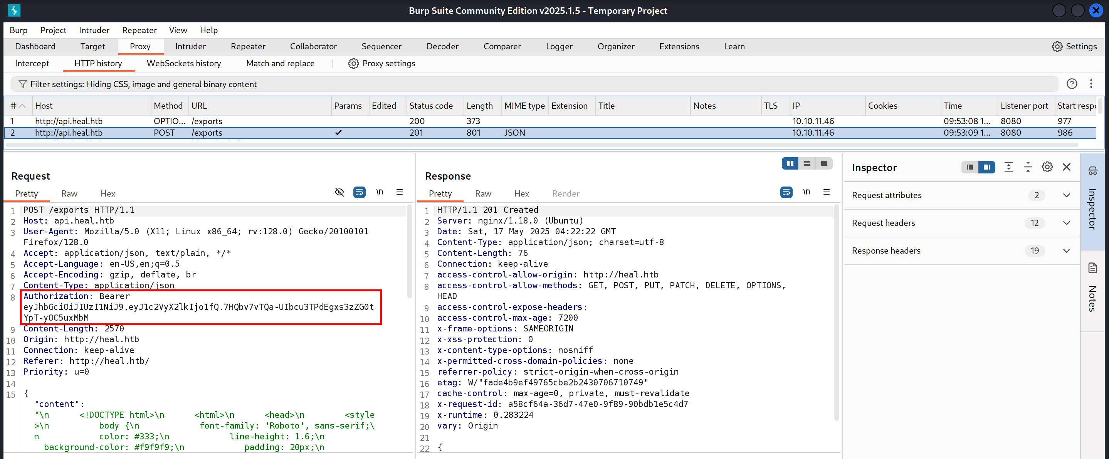Open Inspector settings gear icon
This screenshot has height=459, width=1109.
pyautogui.click(x=1047, y=167)
